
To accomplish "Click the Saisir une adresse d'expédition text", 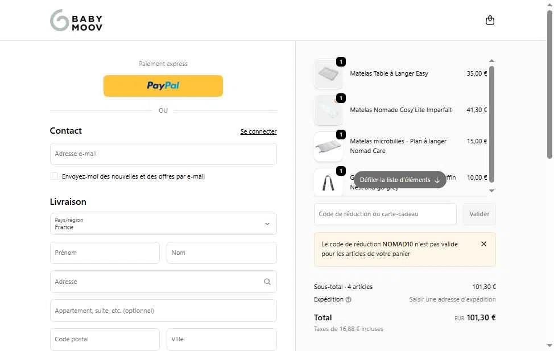I will (452, 299).
